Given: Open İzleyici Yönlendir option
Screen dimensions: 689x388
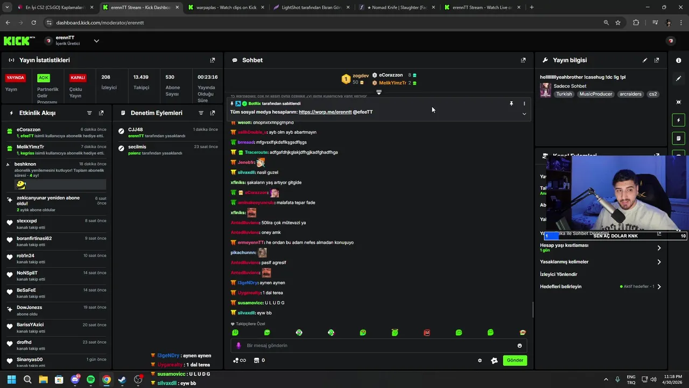Looking at the screenshot, I should pos(559,274).
